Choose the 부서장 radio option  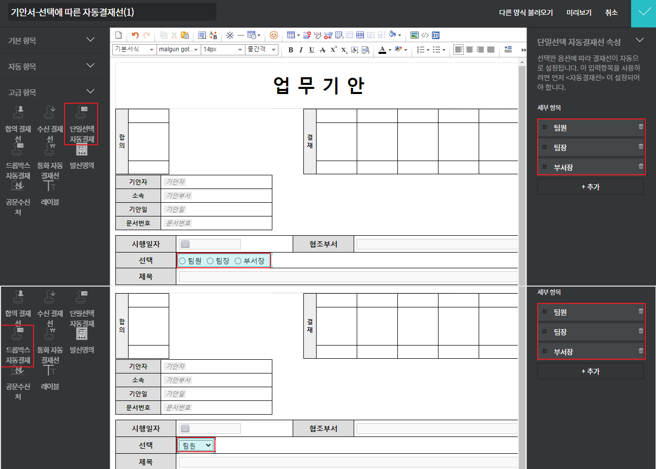(238, 261)
